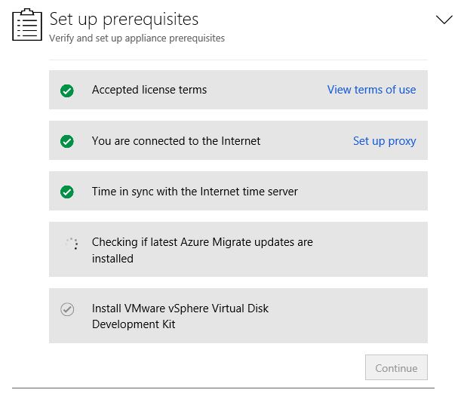464x396 pixels.
Task: Select the Set up prerequisites heading
Action: pos(124,20)
